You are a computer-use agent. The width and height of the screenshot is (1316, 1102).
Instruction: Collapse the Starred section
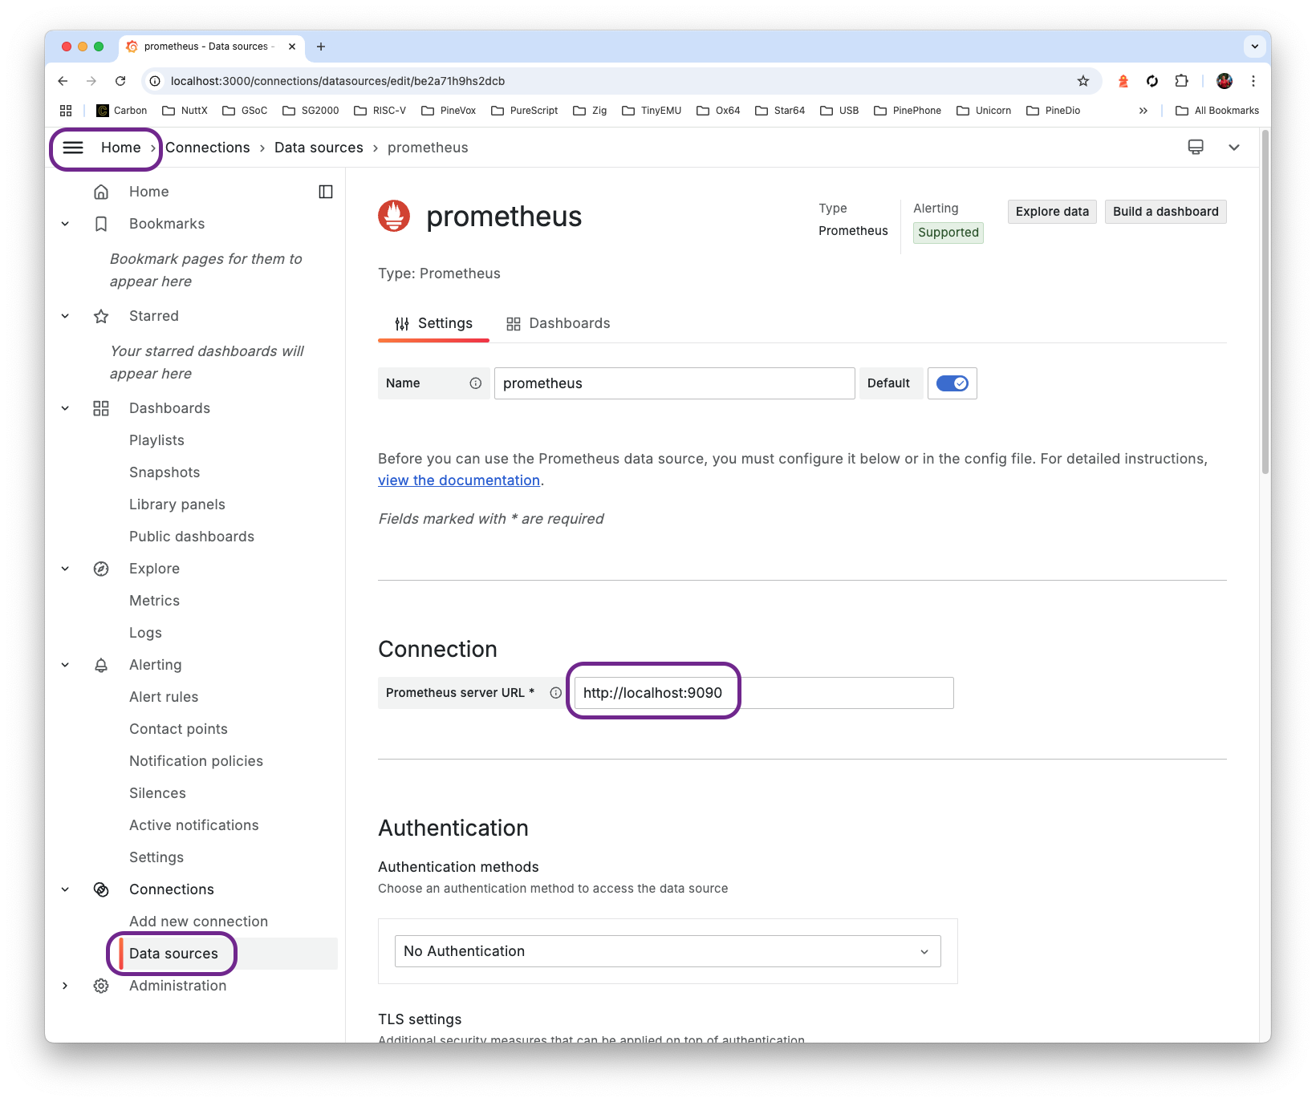click(65, 316)
